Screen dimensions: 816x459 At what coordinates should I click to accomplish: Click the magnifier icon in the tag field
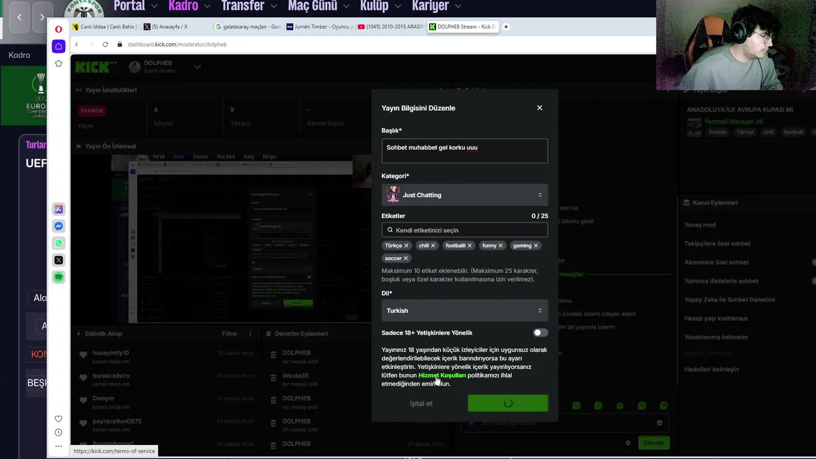coord(390,230)
